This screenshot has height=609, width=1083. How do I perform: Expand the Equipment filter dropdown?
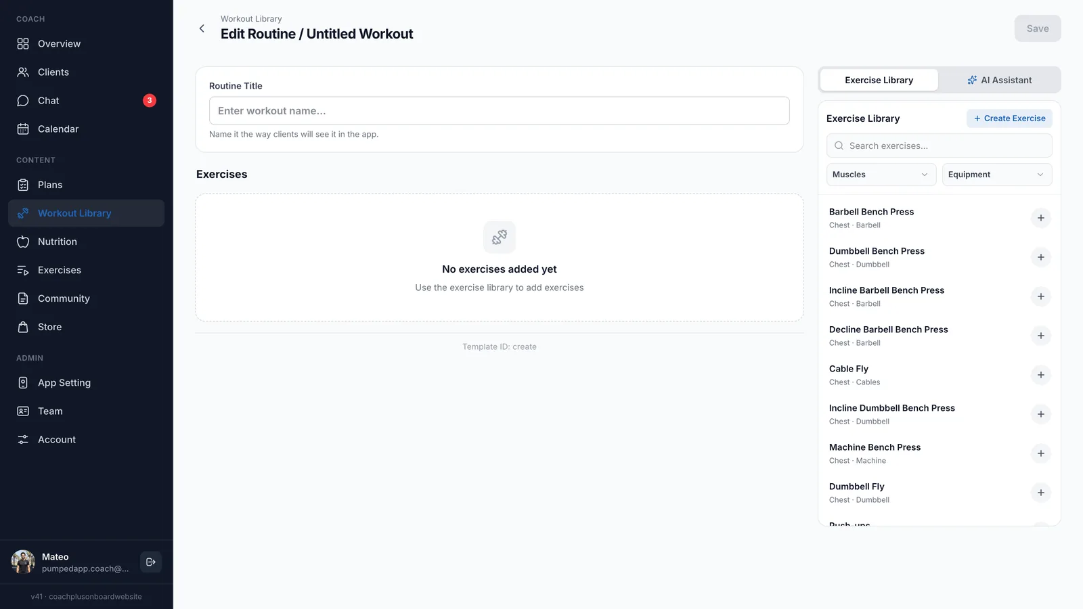[997, 175]
